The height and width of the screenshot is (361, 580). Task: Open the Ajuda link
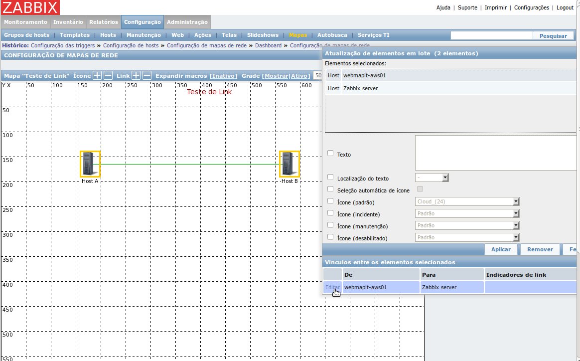(x=443, y=7)
